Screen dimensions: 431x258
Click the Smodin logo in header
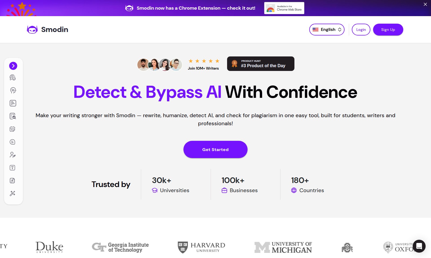47,30
